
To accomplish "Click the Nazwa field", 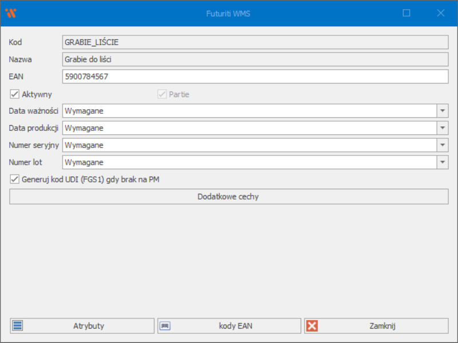I will (255, 59).
